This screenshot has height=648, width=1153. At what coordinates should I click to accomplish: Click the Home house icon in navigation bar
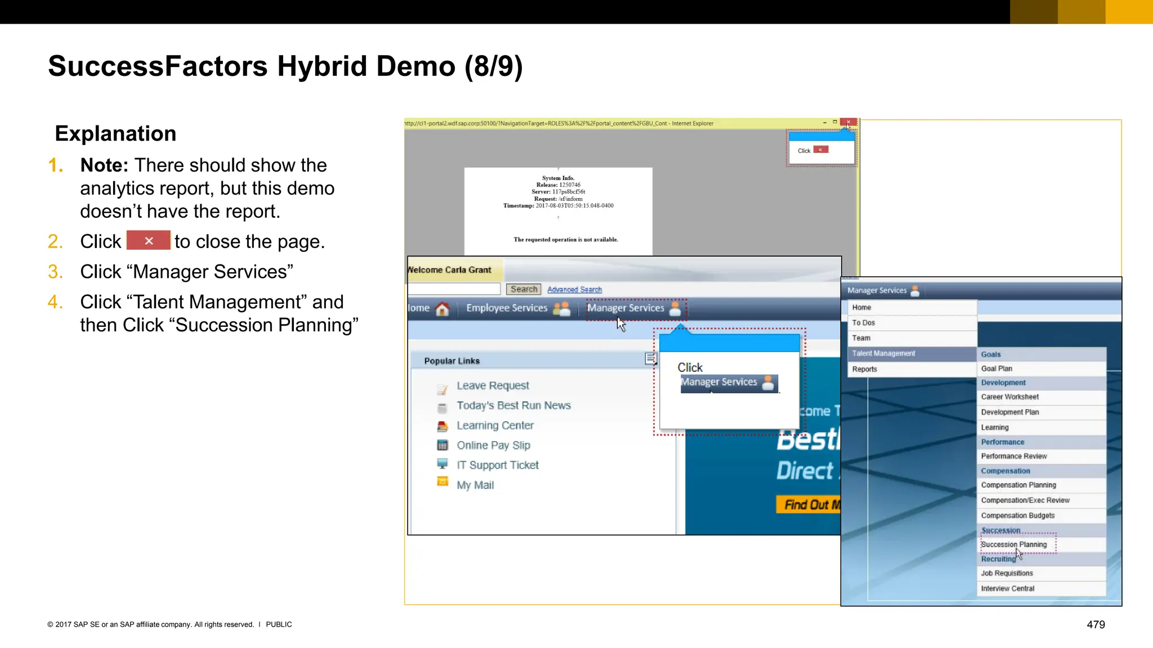pyautogui.click(x=443, y=309)
